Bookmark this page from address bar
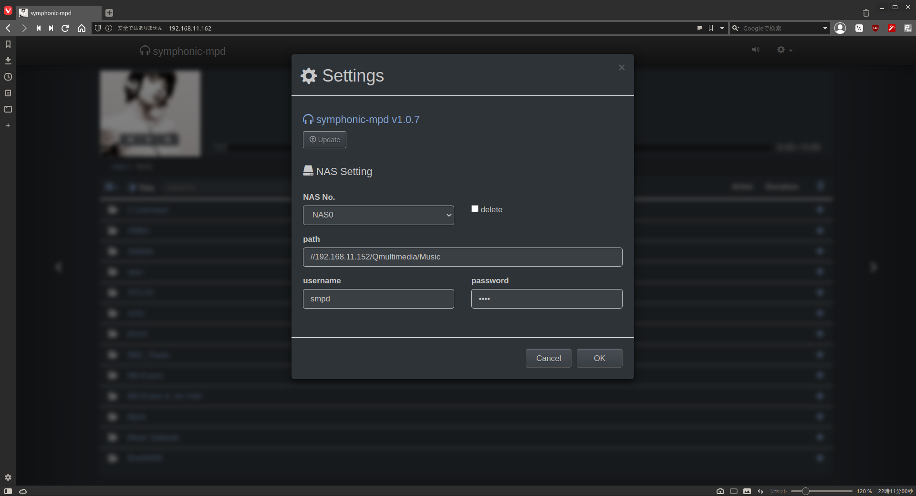The height and width of the screenshot is (496, 916). (x=711, y=28)
